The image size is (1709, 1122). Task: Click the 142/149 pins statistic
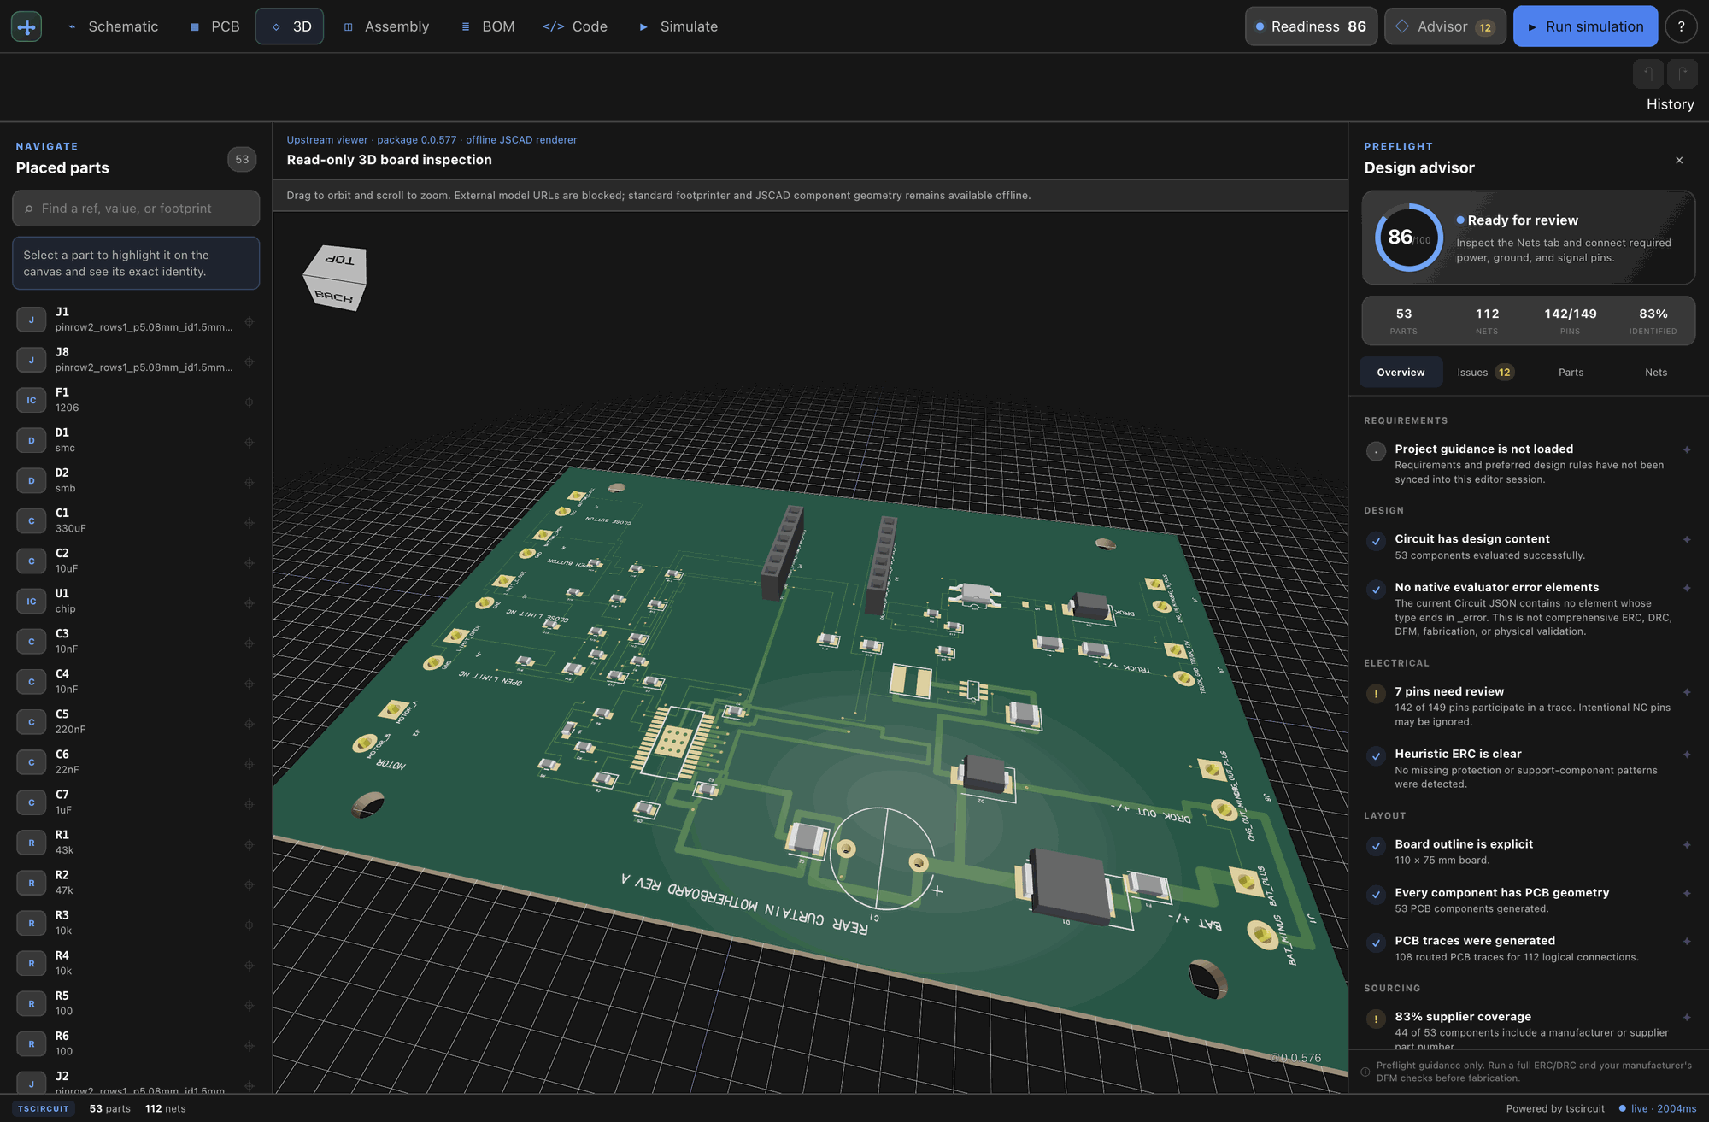point(1570,320)
